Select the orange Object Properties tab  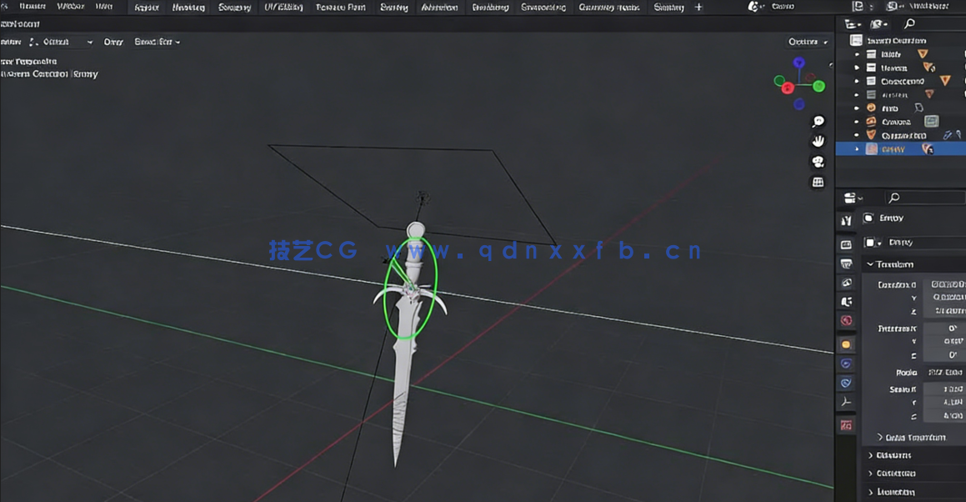846,344
